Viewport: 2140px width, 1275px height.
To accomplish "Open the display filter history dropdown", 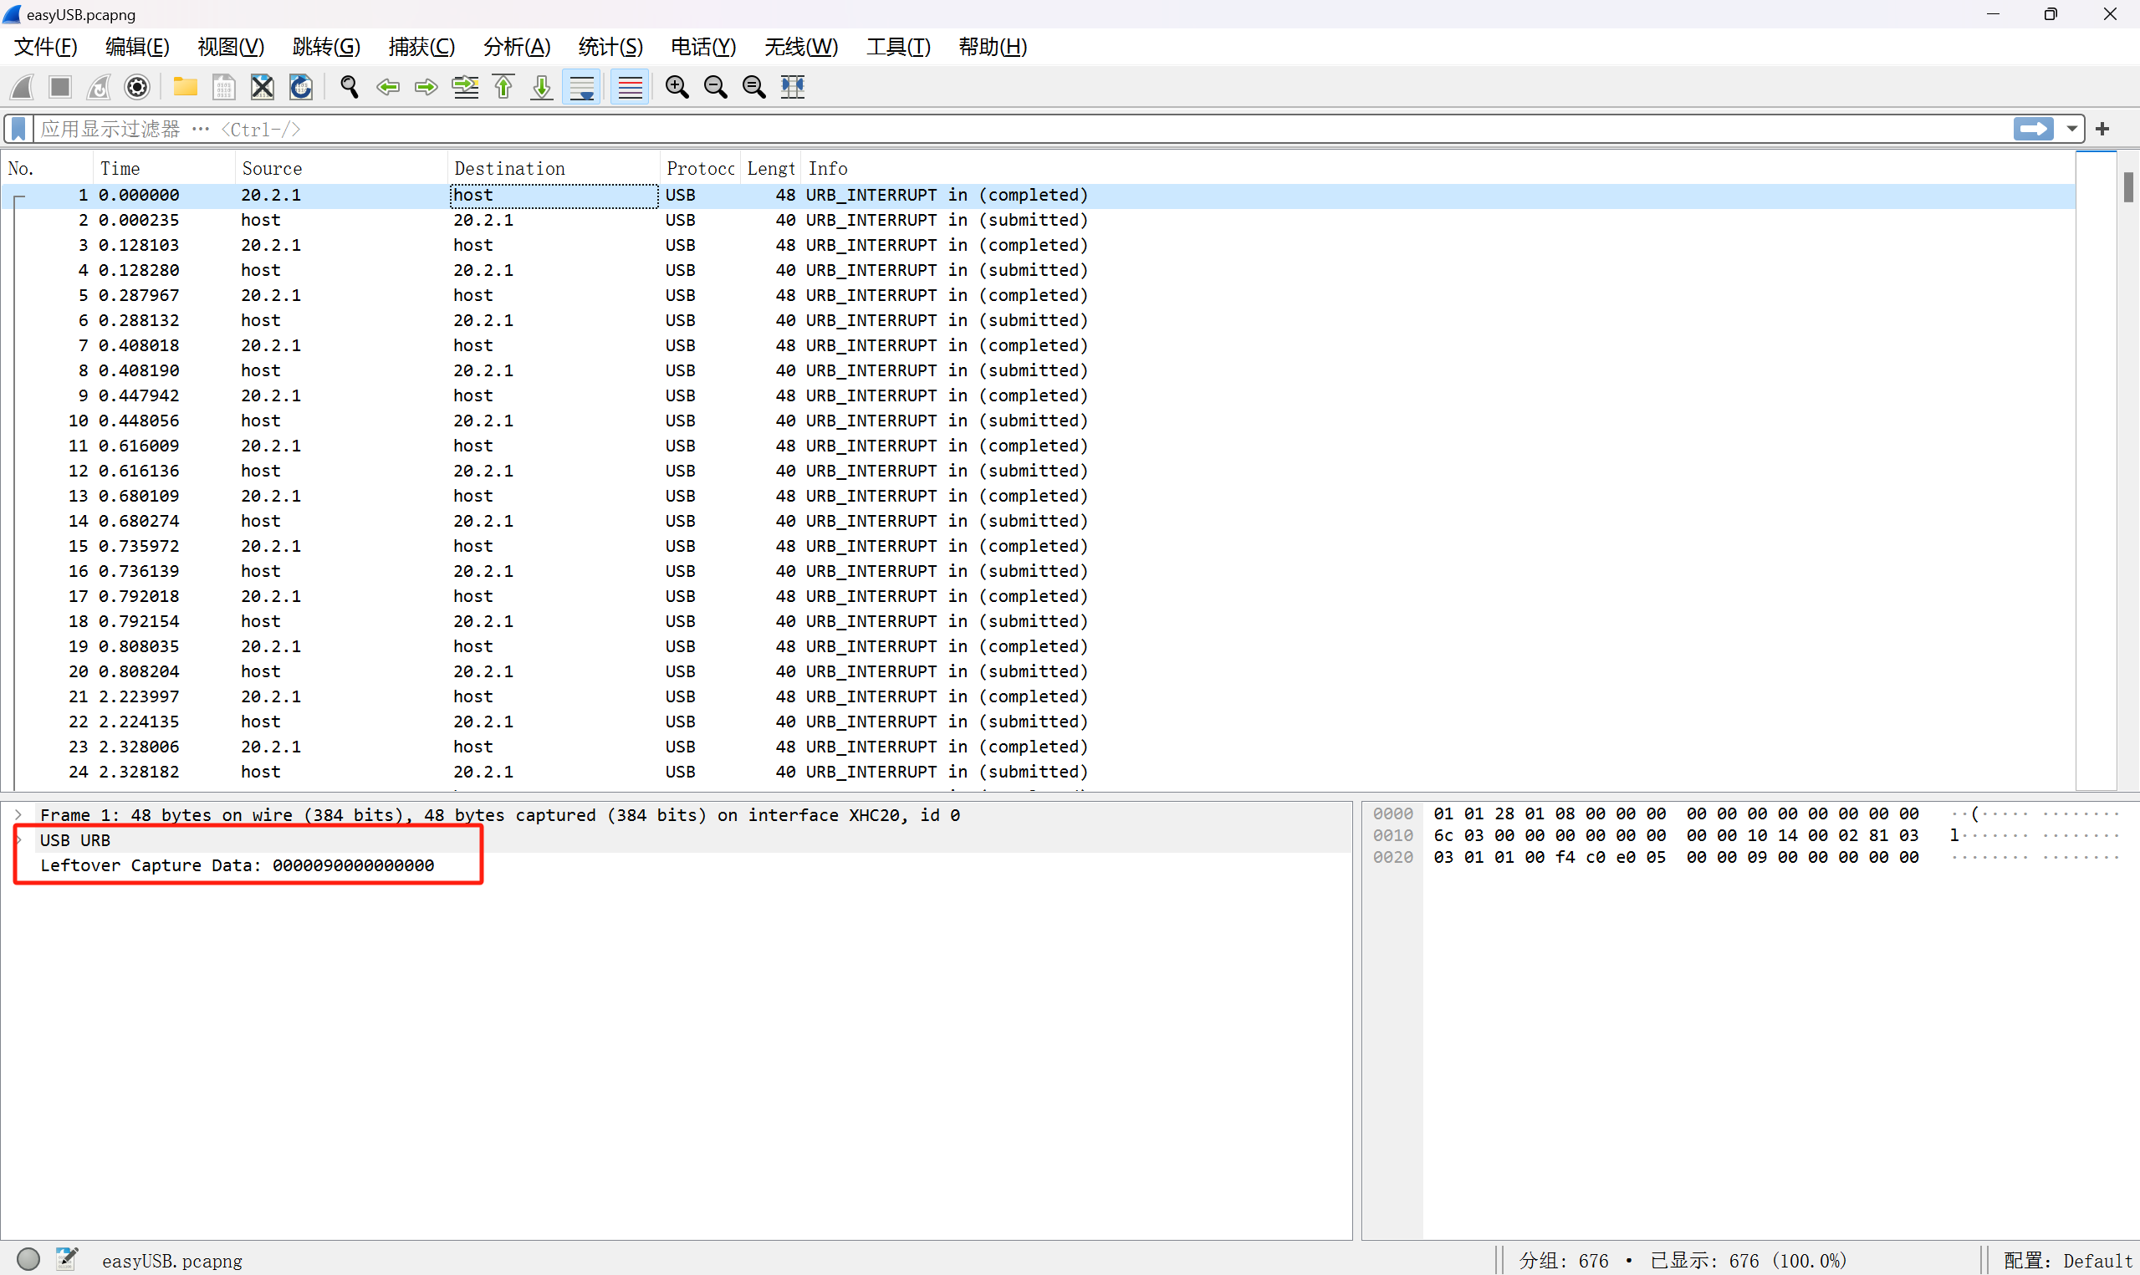I will point(2072,129).
